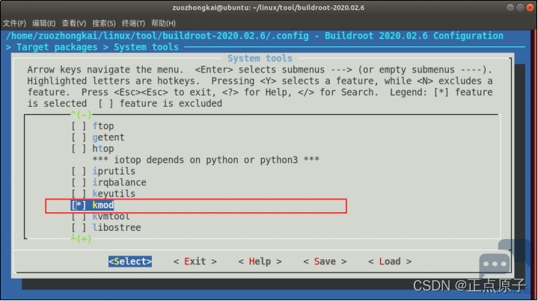538x301 pixels.
Task: Enable the ftop package checkbox
Action: [x=79, y=126]
